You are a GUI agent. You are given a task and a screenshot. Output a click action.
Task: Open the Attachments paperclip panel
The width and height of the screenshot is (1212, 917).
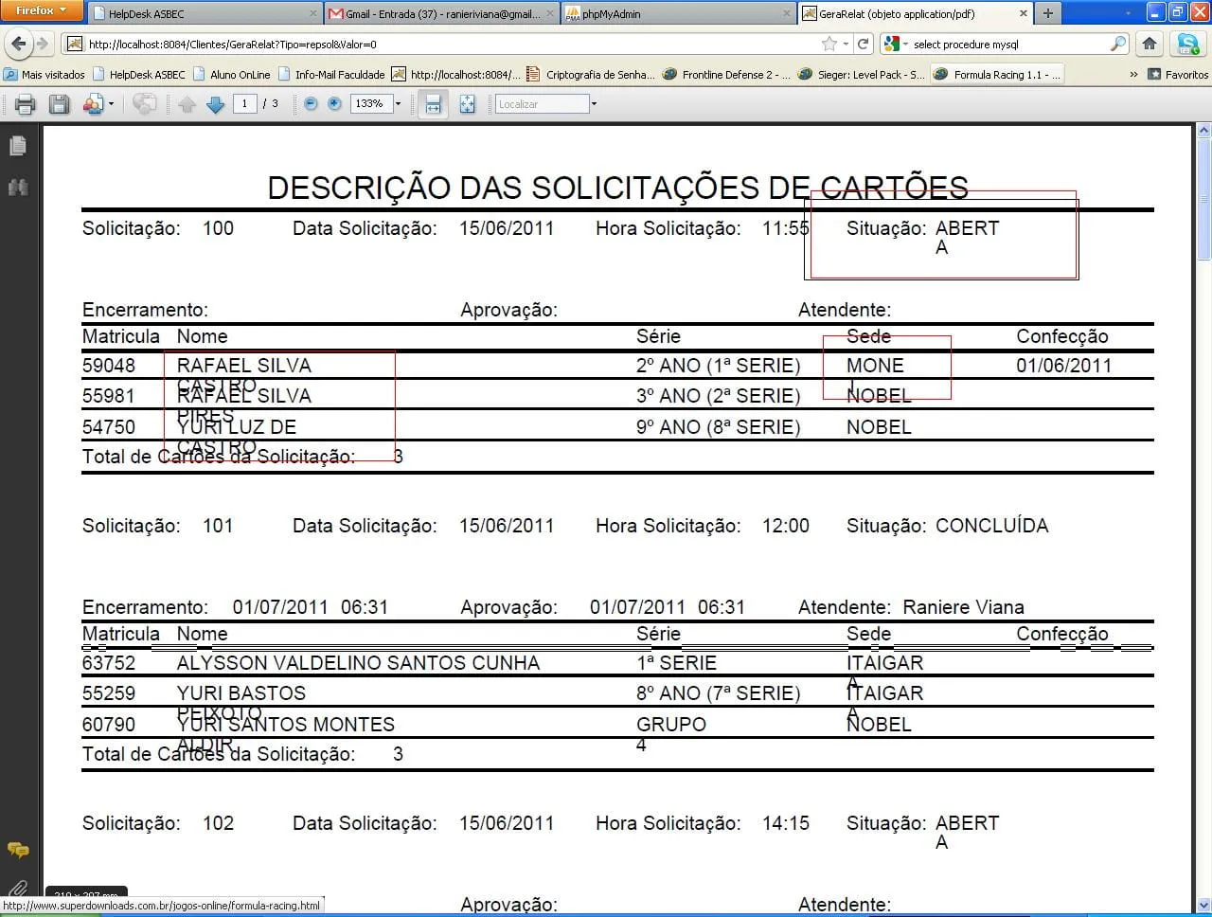(x=17, y=890)
